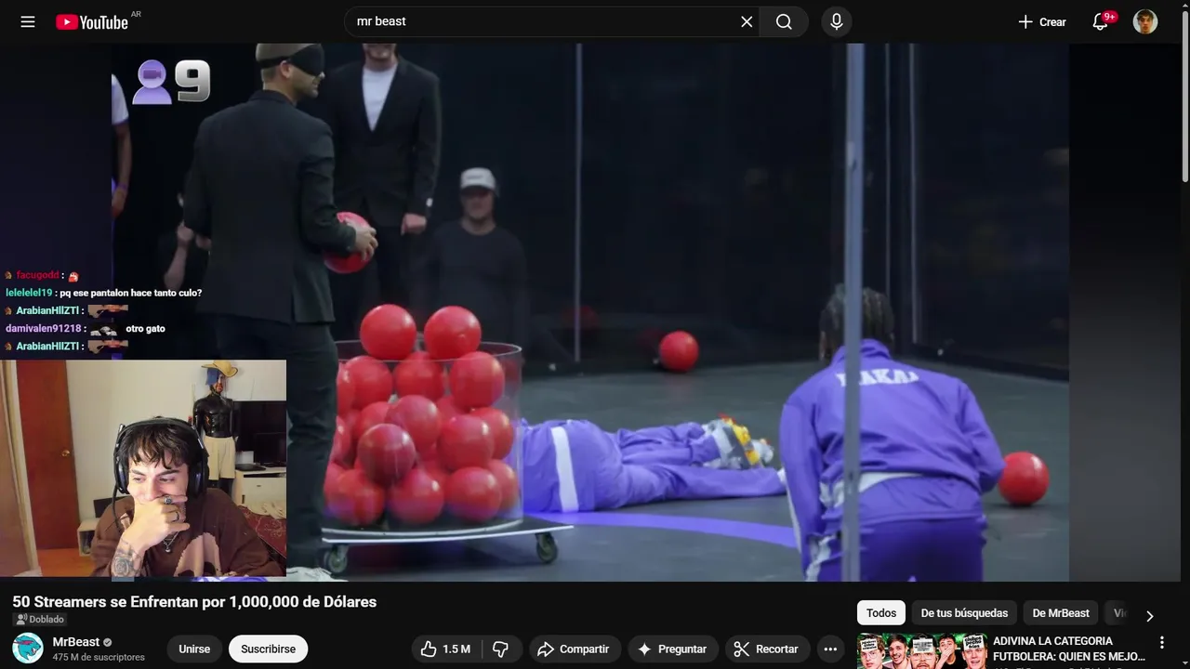Start voice search with microphone
The image size is (1190, 669).
pyautogui.click(x=836, y=21)
